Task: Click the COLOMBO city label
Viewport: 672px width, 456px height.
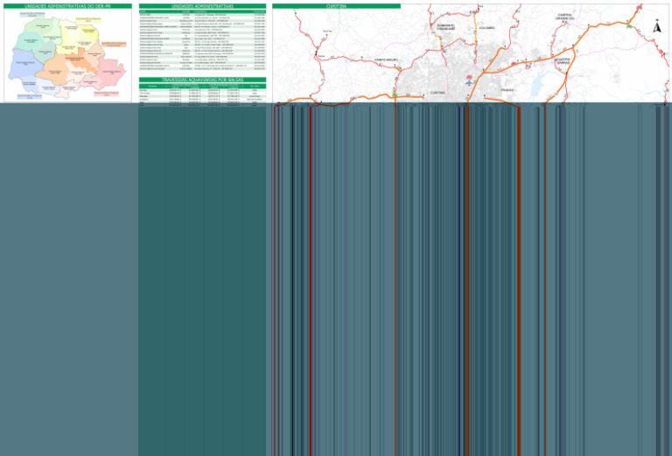Action: click(x=486, y=28)
